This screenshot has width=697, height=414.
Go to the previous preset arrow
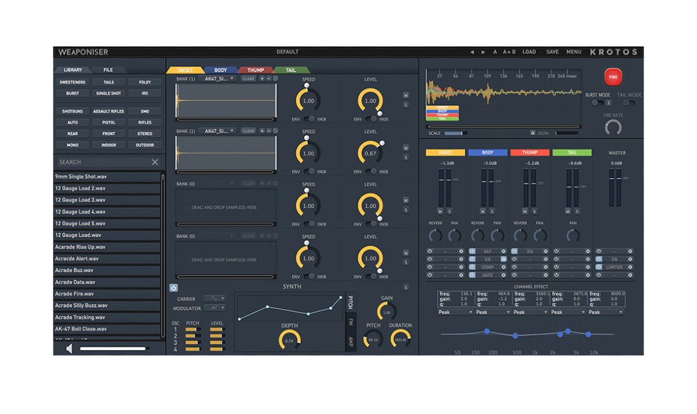click(x=472, y=52)
